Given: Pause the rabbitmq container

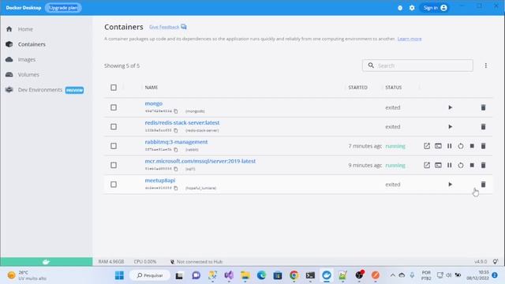Looking at the screenshot, I should click(449, 146).
